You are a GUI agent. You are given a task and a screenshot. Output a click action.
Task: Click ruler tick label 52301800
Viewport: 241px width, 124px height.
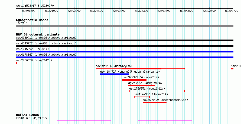[x=29, y=11]
